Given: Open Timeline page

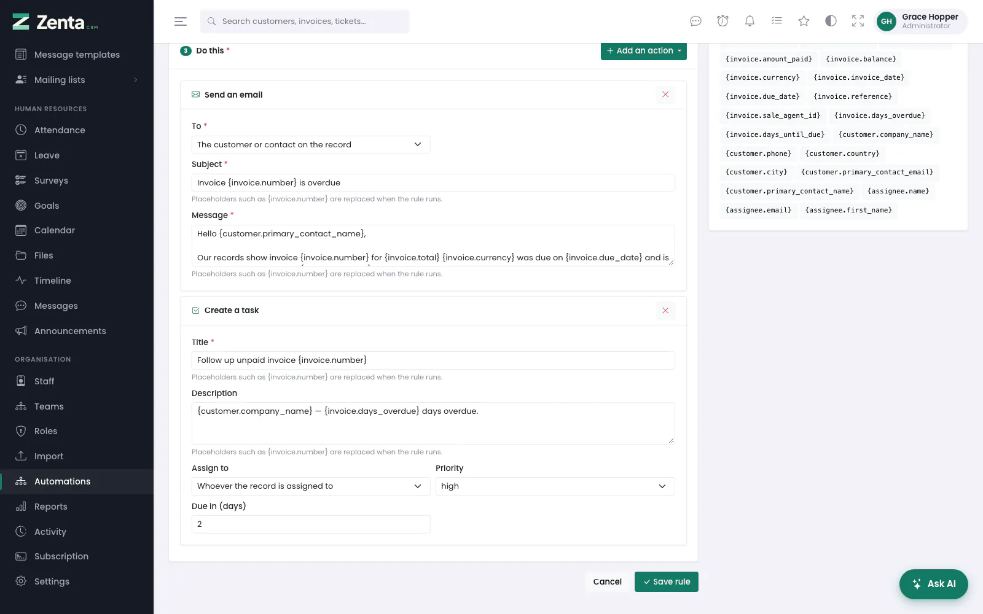Looking at the screenshot, I should [77, 281].
